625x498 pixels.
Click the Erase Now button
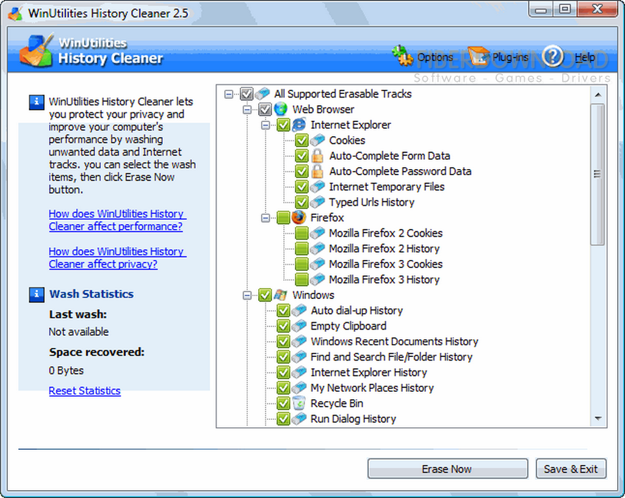pyautogui.click(x=447, y=469)
